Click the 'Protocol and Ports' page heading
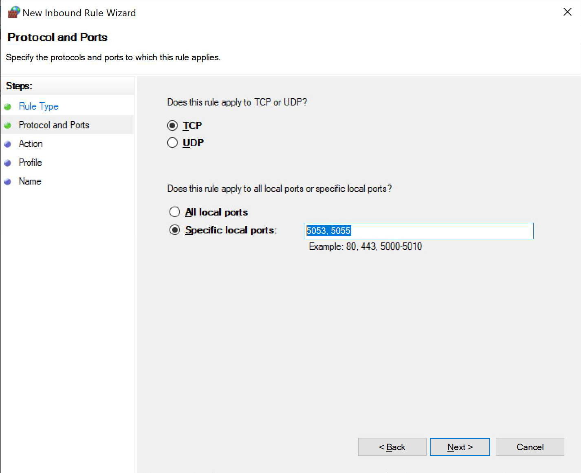 [x=57, y=37]
